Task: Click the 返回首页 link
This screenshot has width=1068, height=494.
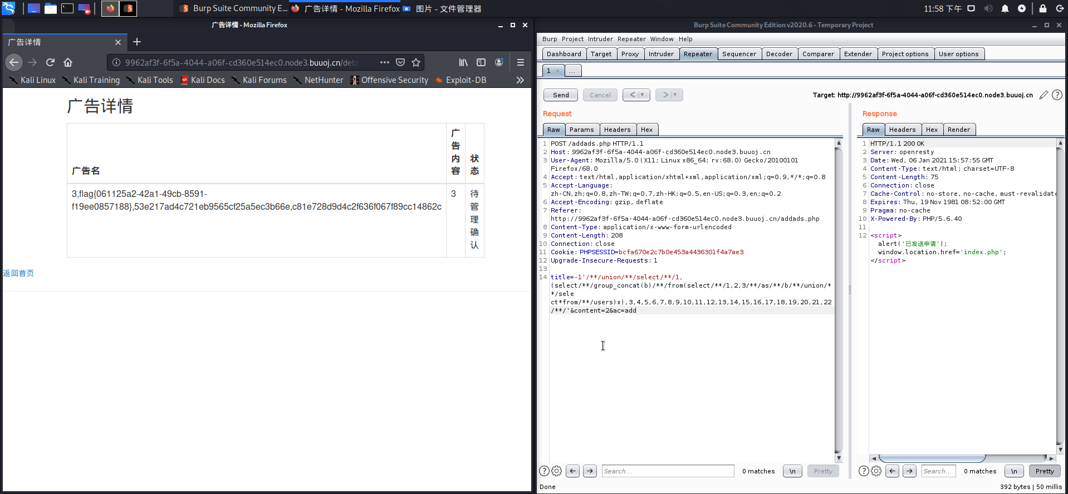Action: click(x=18, y=273)
